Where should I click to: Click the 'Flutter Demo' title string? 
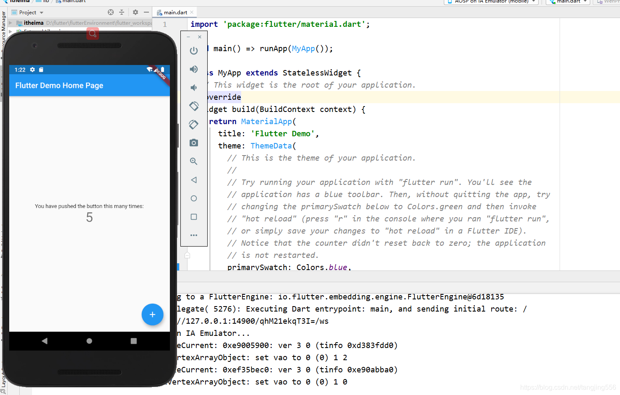[x=283, y=134]
